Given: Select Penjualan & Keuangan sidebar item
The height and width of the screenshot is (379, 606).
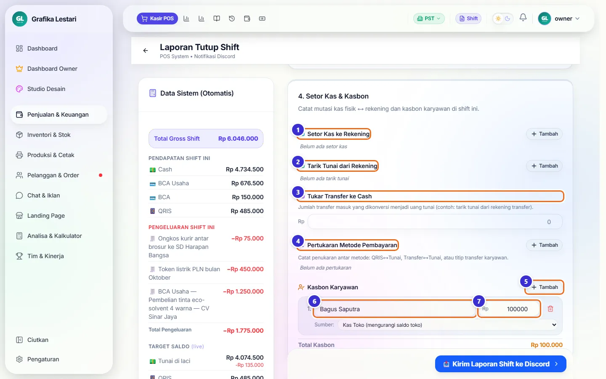Looking at the screenshot, I should pos(59,115).
